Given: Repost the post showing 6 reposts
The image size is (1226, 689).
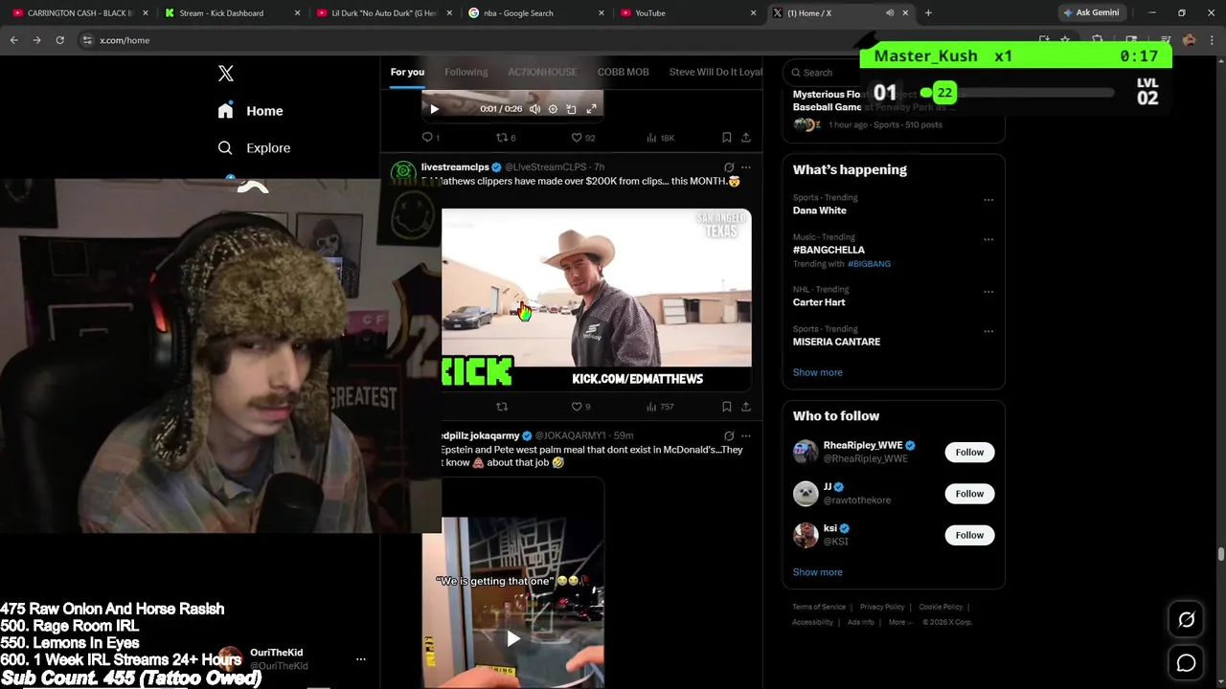Looking at the screenshot, I should (505, 138).
